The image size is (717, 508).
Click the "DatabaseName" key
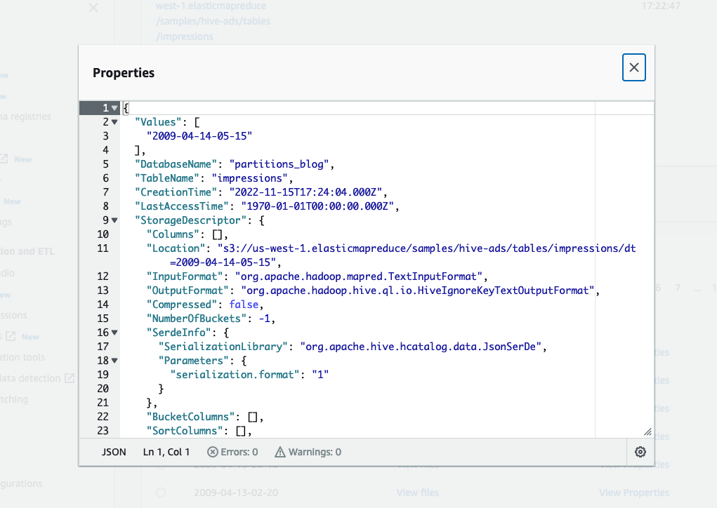[x=176, y=164]
